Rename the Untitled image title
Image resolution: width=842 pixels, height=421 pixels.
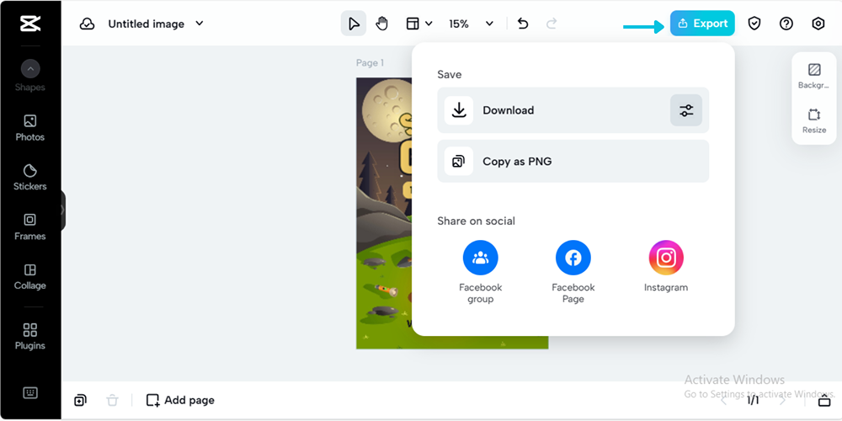tap(146, 24)
